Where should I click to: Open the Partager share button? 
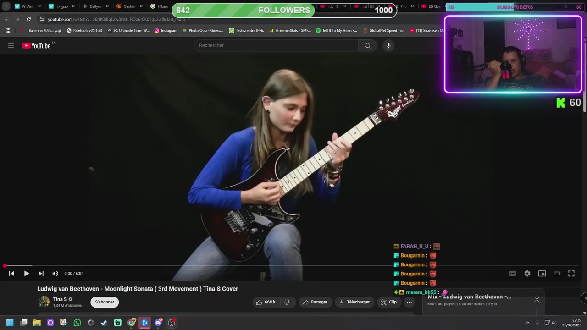click(315, 302)
